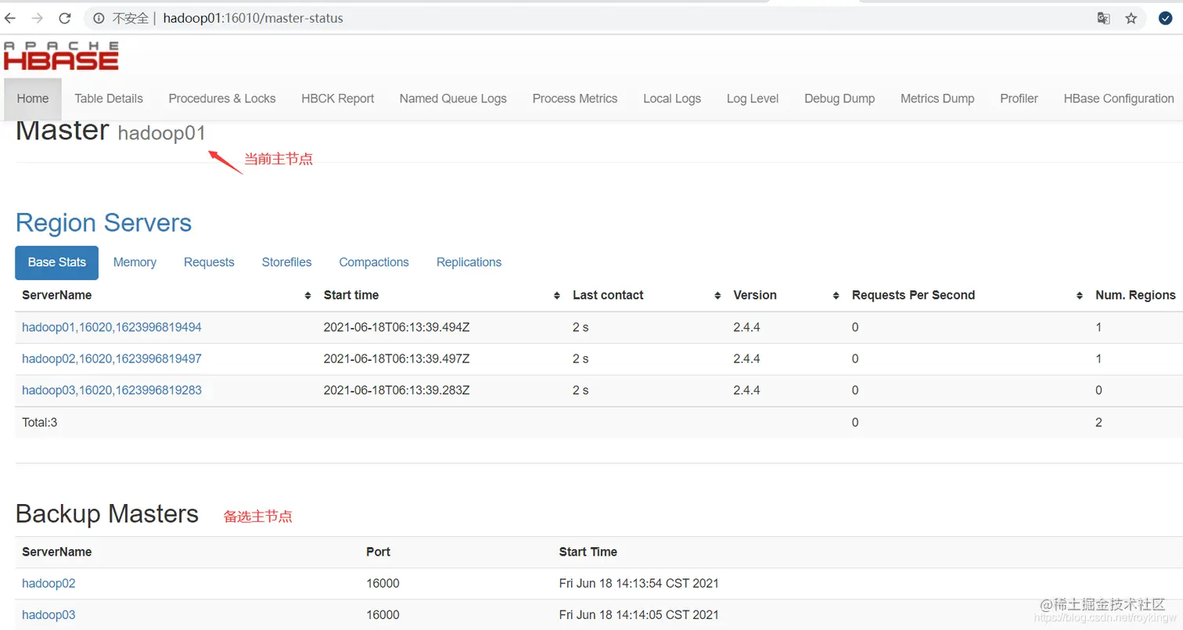Click the blue checkmark extension icon
The height and width of the screenshot is (630, 1183).
coord(1165,18)
